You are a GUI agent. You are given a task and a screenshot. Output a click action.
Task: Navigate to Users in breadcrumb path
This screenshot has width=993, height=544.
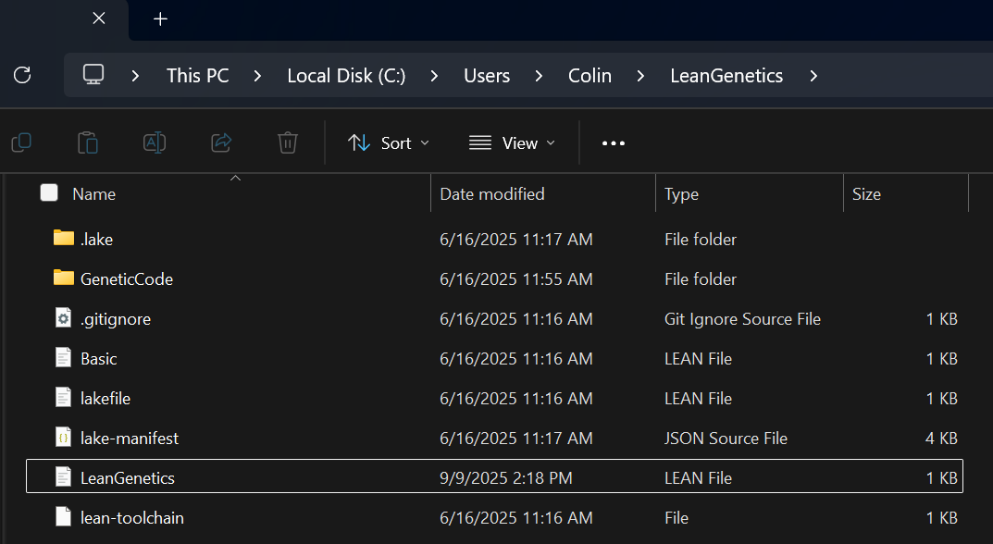pyautogui.click(x=487, y=76)
